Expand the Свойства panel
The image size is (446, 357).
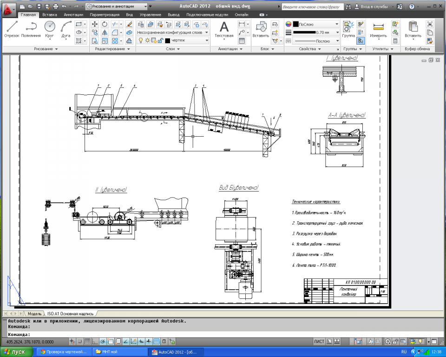[310, 49]
